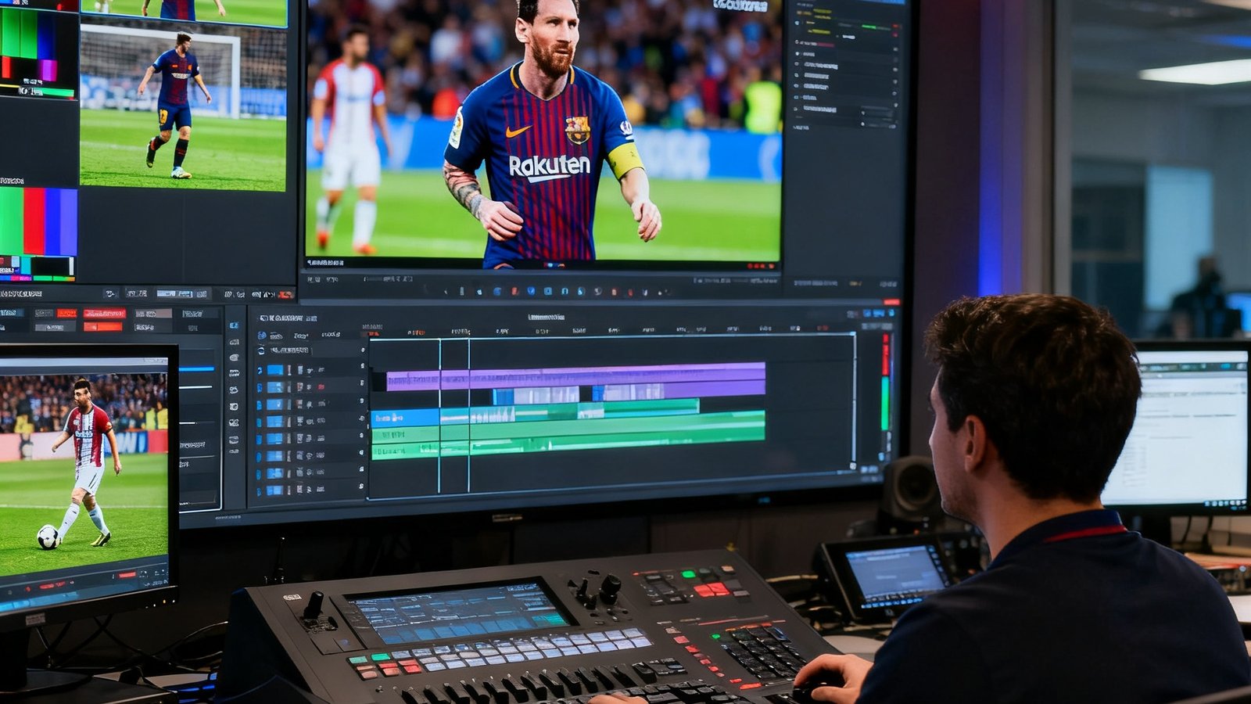Select the blue clip at the timeline start
This screenshot has width=1251, height=704.
tap(405, 418)
